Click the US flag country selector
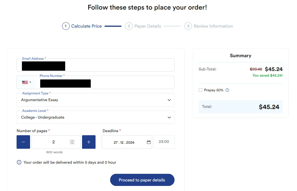 tap(25, 82)
